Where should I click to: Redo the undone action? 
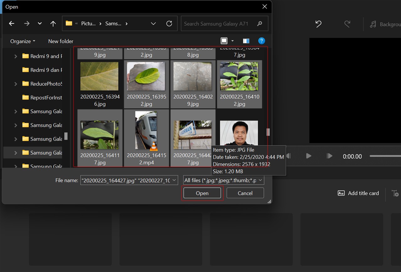(347, 24)
